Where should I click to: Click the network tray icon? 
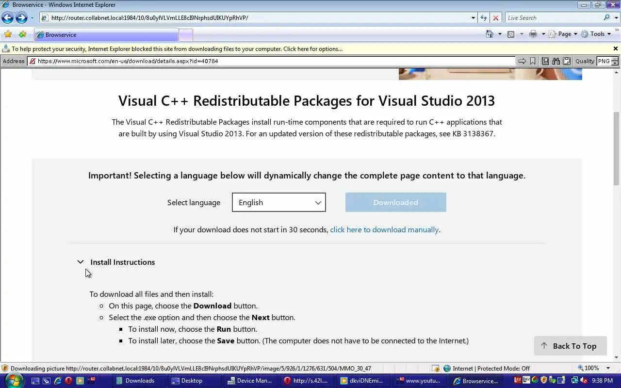(x=575, y=381)
